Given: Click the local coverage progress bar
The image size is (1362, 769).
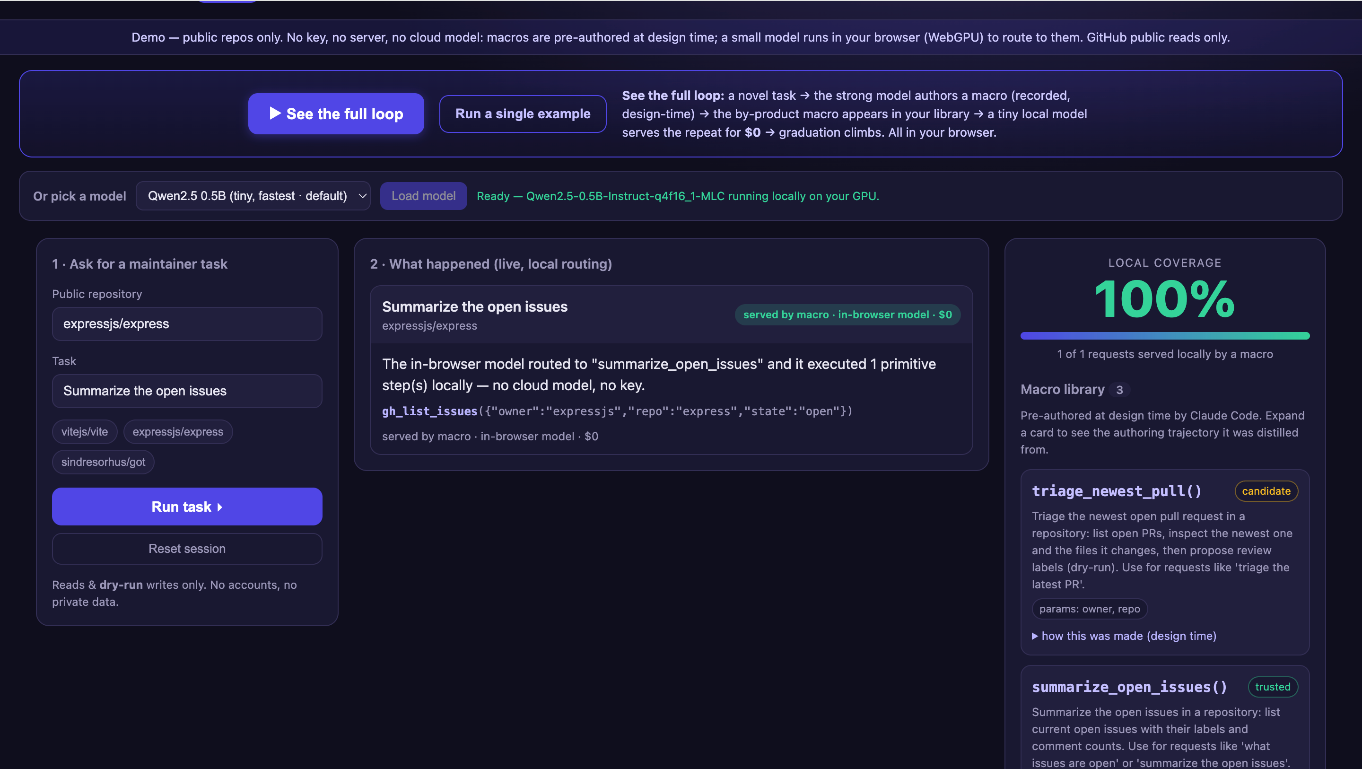Looking at the screenshot, I should (1165, 335).
